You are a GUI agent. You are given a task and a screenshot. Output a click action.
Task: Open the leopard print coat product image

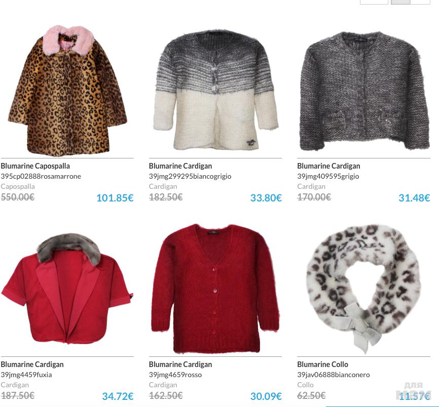[67, 91]
